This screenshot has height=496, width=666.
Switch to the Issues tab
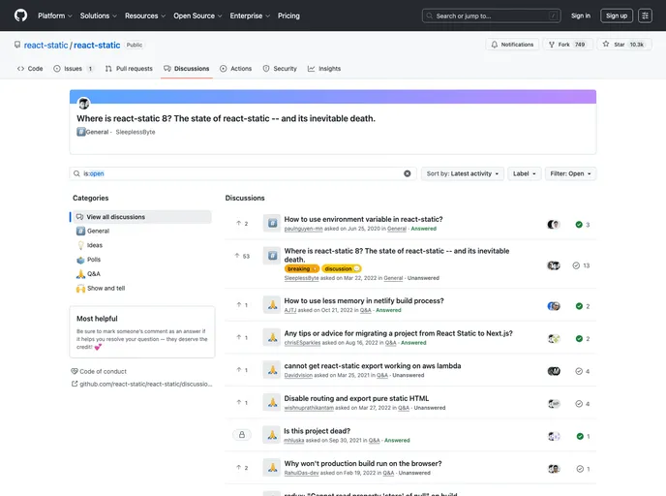[74, 69]
